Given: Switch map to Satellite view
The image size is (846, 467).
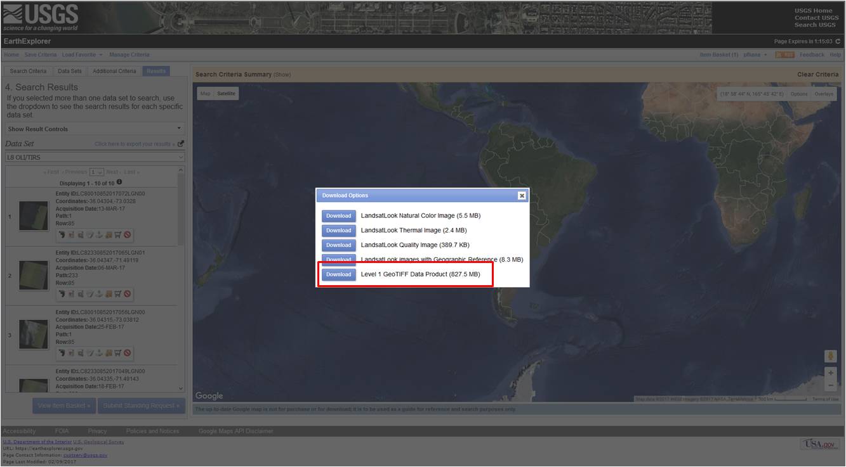Looking at the screenshot, I should (226, 94).
